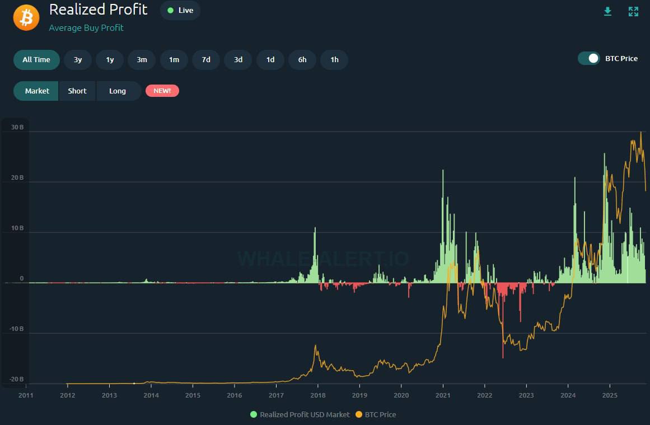The image size is (650, 425).
Task: Choose the 1h range
Action: 334,60
